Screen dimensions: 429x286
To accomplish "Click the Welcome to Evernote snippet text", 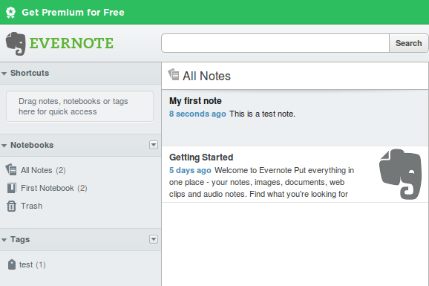I will pyautogui.click(x=261, y=182).
